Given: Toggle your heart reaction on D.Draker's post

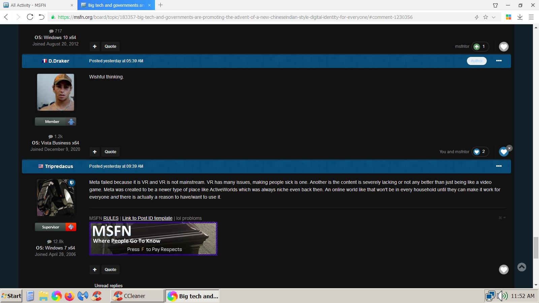Looking at the screenshot, I should click(x=504, y=152).
